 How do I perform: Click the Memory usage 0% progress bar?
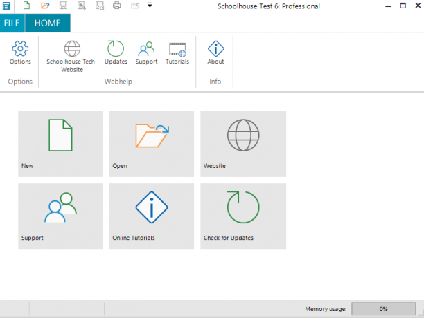tap(383, 309)
